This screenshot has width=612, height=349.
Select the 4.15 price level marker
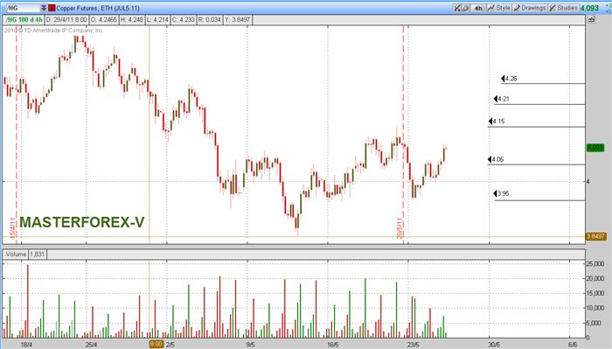(x=497, y=122)
